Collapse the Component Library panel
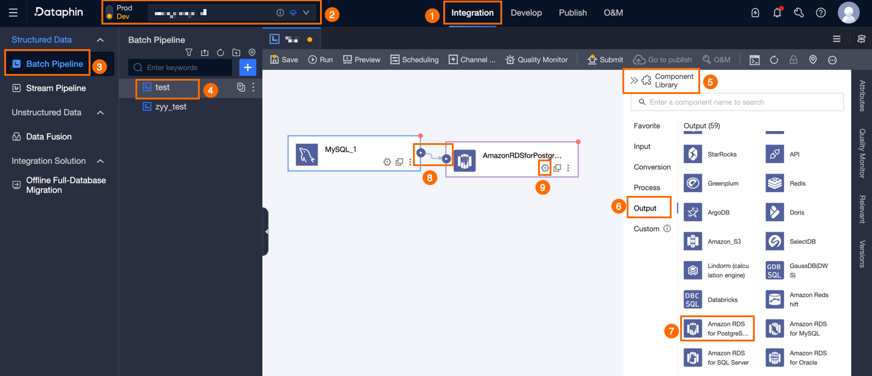This screenshot has height=376, width=872. [x=634, y=80]
